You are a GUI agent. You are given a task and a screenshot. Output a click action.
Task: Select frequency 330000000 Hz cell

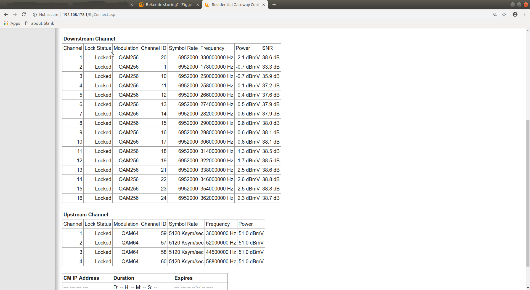pyautogui.click(x=217, y=58)
